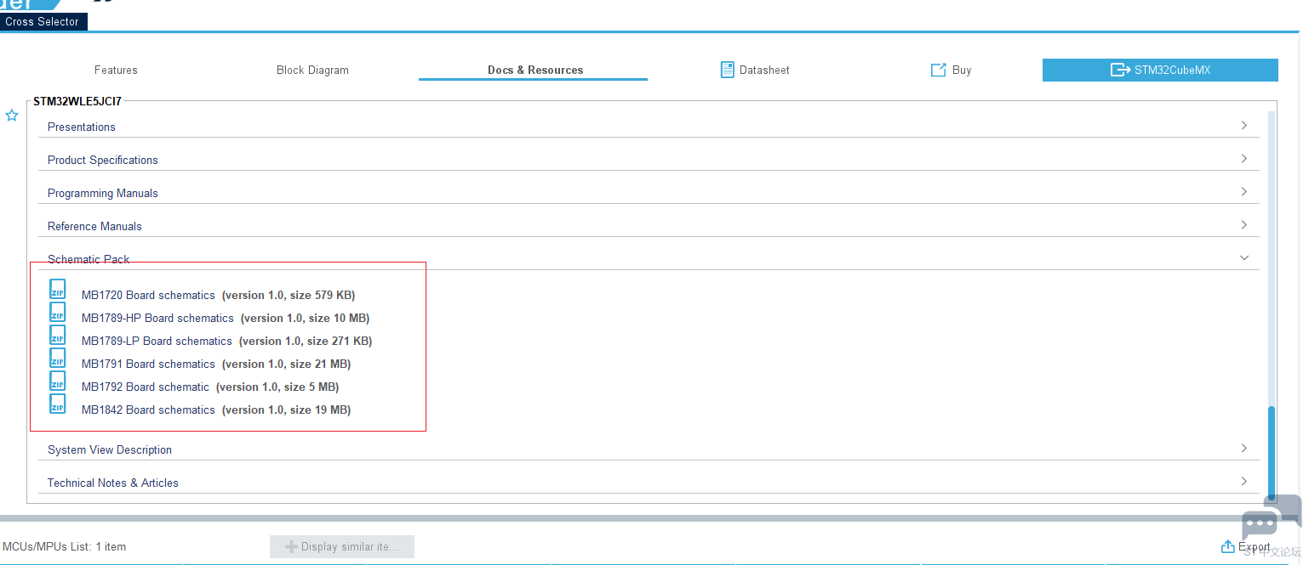Click the STM32CubeMX button
Screen dimensions: 1309x565
(x=1160, y=70)
